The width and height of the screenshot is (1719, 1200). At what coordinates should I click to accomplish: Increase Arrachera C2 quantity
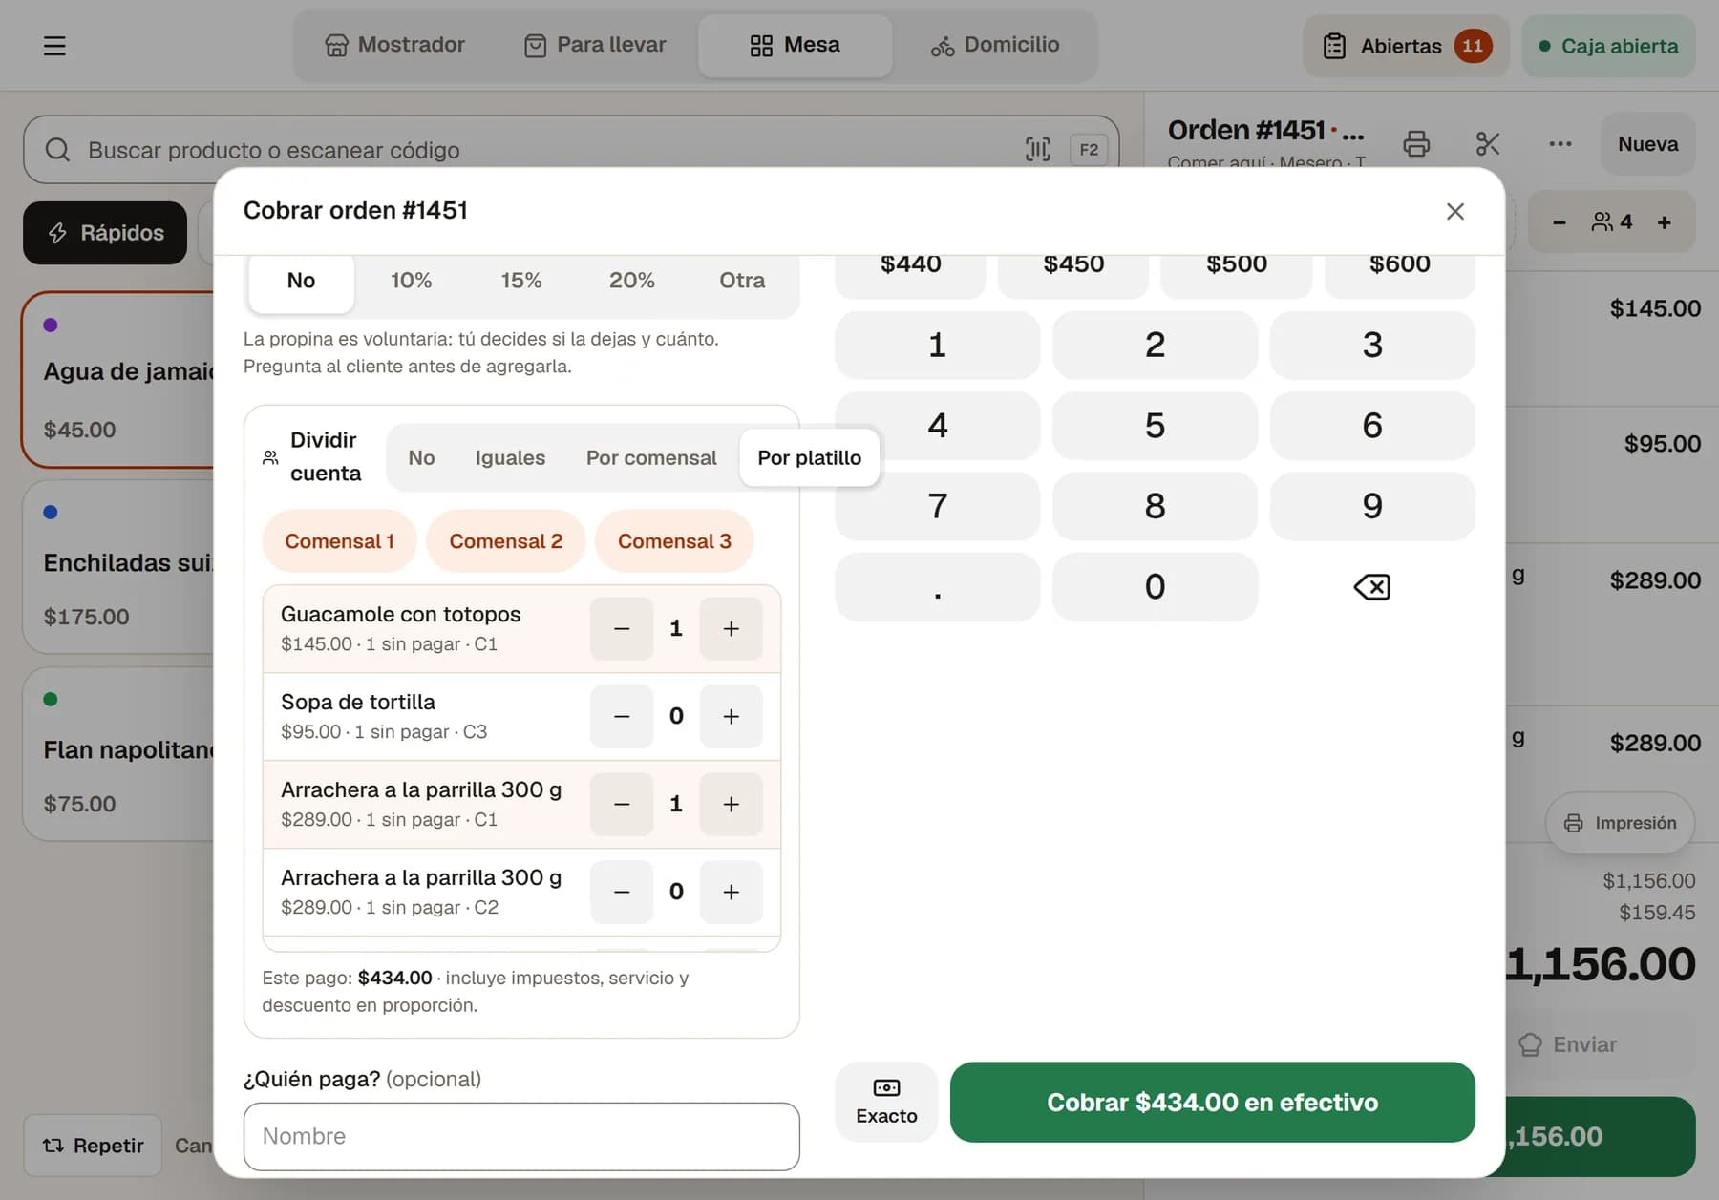click(731, 892)
